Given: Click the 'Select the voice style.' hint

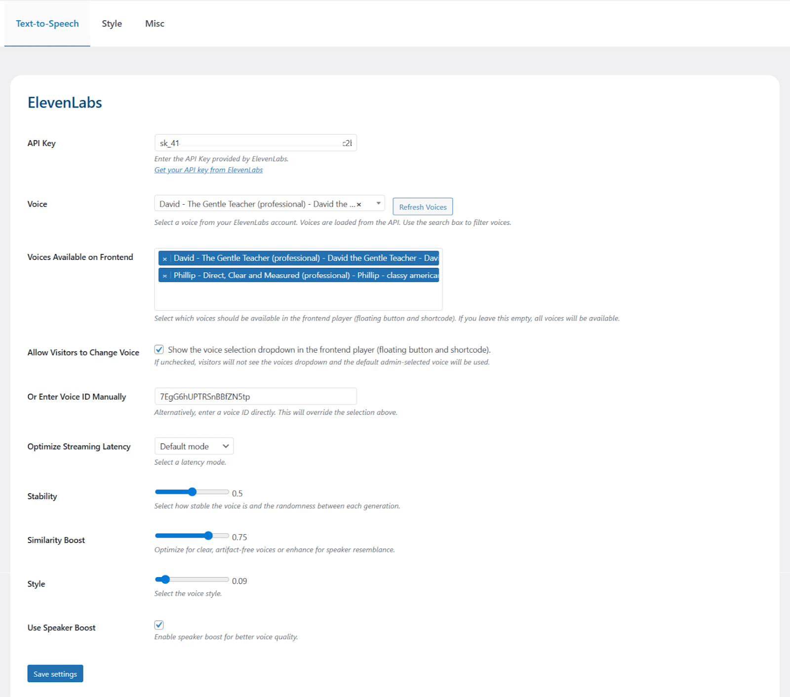Looking at the screenshot, I should click(x=188, y=593).
